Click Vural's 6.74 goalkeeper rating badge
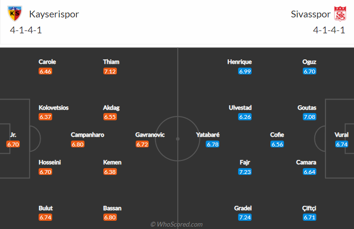 coord(341,144)
